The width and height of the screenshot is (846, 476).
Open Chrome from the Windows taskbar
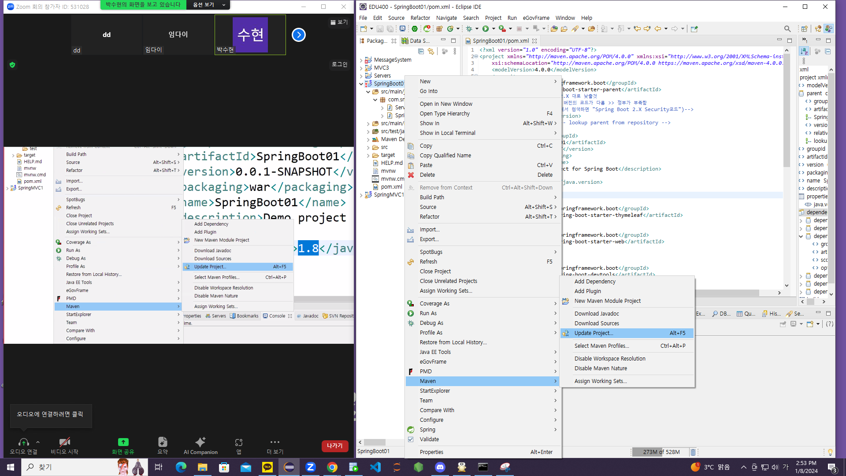(x=332, y=467)
